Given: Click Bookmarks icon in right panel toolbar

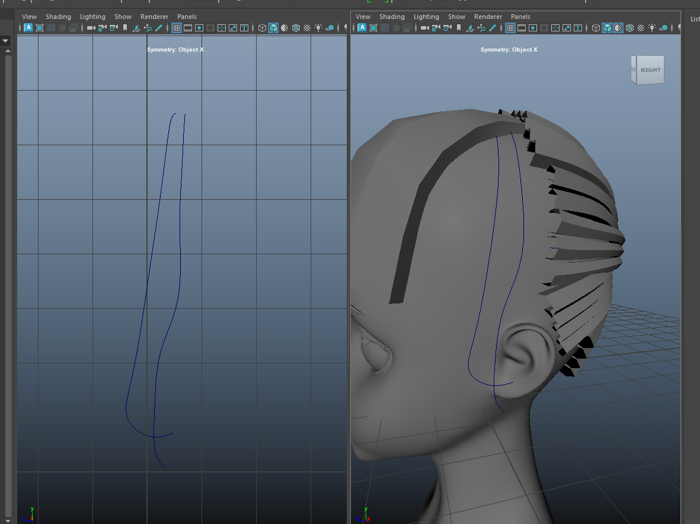Looking at the screenshot, I should tap(459, 28).
